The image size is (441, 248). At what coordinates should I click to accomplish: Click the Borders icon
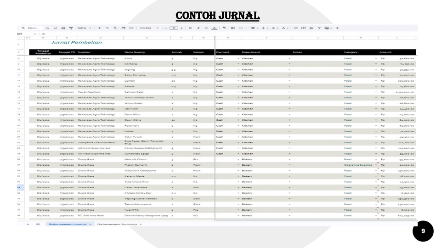point(232,28)
